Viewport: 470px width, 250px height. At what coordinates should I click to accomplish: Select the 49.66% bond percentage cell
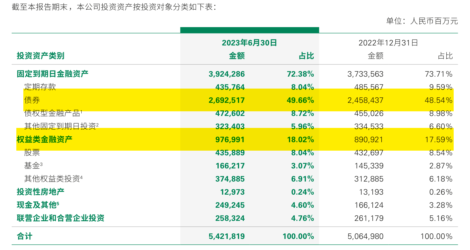300,100
